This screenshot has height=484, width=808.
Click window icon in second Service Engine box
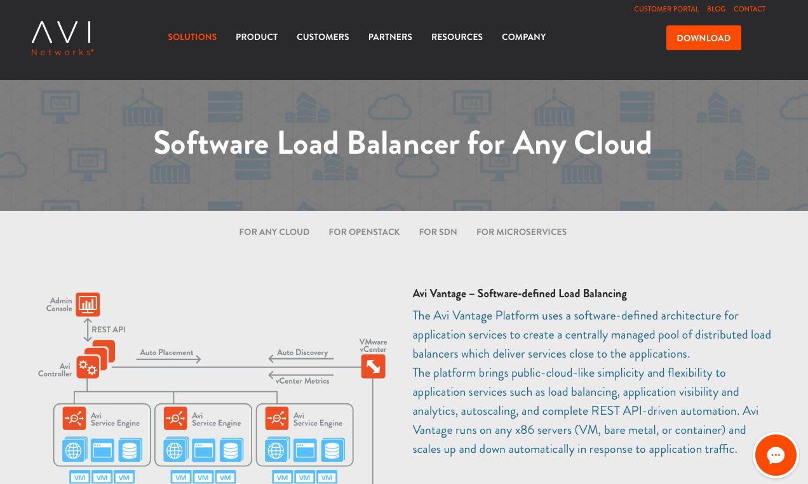click(x=204, y=450)
